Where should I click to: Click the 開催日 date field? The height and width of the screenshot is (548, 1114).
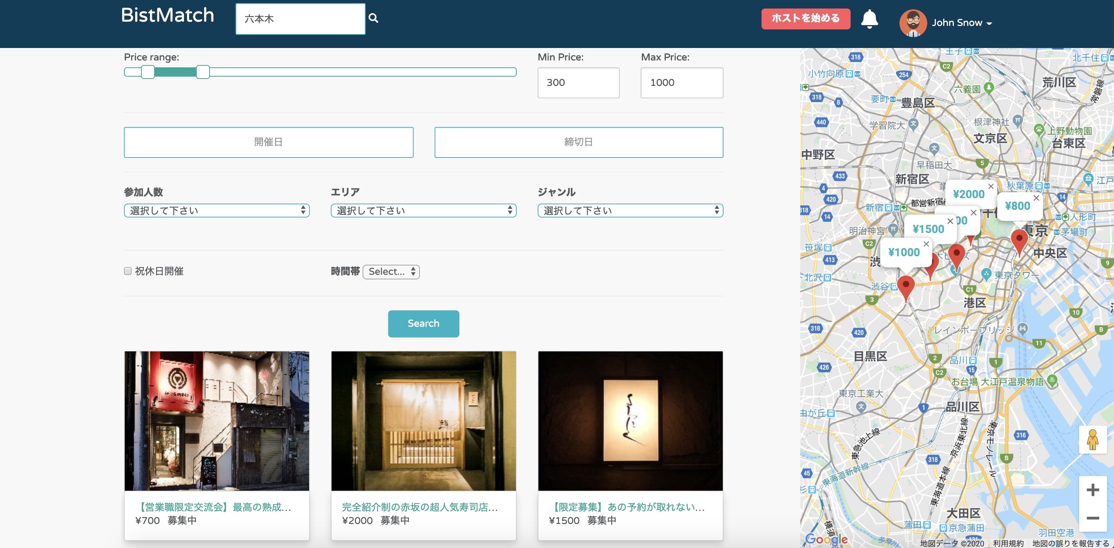click(x=268, y=142)
